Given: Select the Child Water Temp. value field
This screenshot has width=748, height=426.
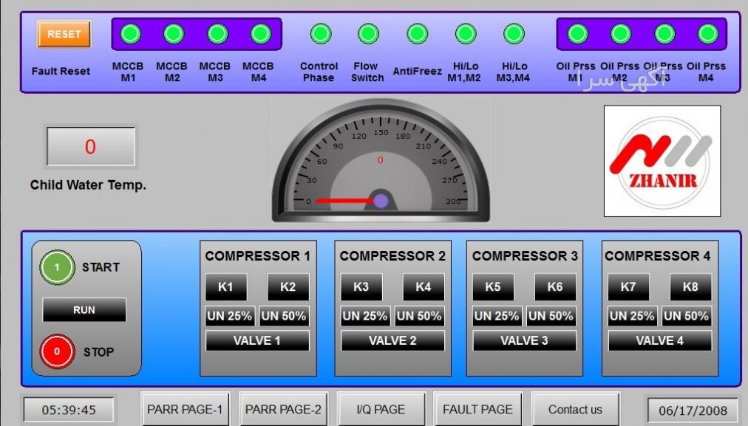Looking at the screenshot, I should click(91, 146).
